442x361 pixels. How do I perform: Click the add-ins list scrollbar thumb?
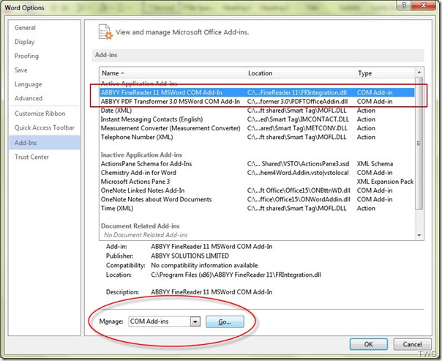pos(419,144)
